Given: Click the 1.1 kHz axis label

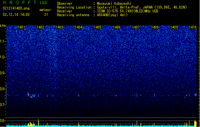Looking at the screenshot, I should (3, 41).
